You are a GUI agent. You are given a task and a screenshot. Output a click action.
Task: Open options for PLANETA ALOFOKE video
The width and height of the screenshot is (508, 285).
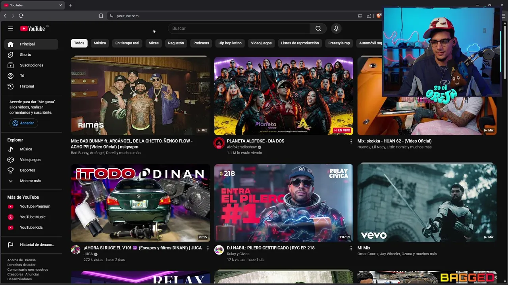coord(351,141)
